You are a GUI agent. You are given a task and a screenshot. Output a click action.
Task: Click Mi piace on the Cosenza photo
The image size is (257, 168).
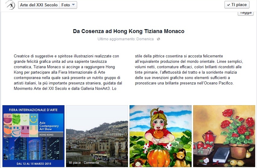tap(75, 163)
